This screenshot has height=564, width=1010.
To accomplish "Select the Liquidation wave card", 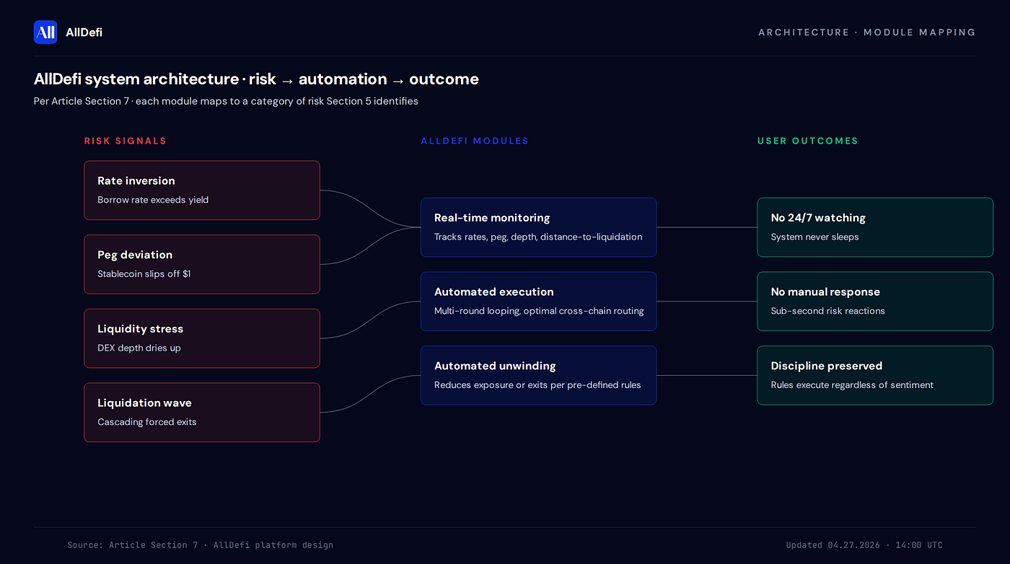I will tap(202, 413).
